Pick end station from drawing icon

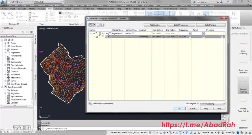tap(177, 37)
